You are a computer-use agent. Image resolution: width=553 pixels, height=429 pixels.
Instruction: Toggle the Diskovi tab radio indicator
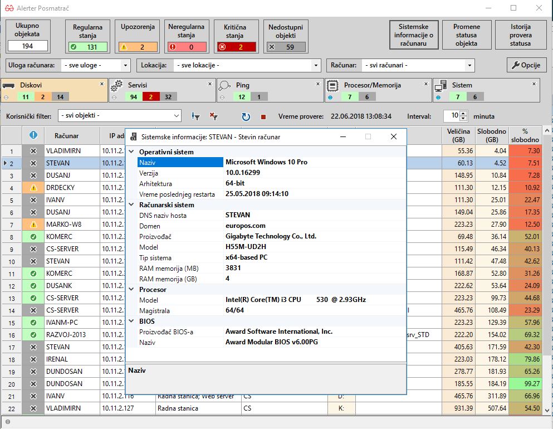(6, 97)
